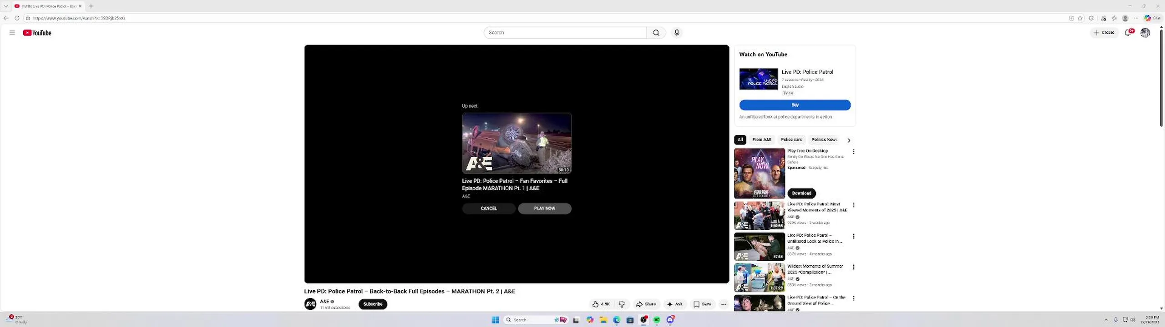This screenshot has height=327, width=1165.
Task: Show hidden system tray icons
Action: (x=1106, y=320)
